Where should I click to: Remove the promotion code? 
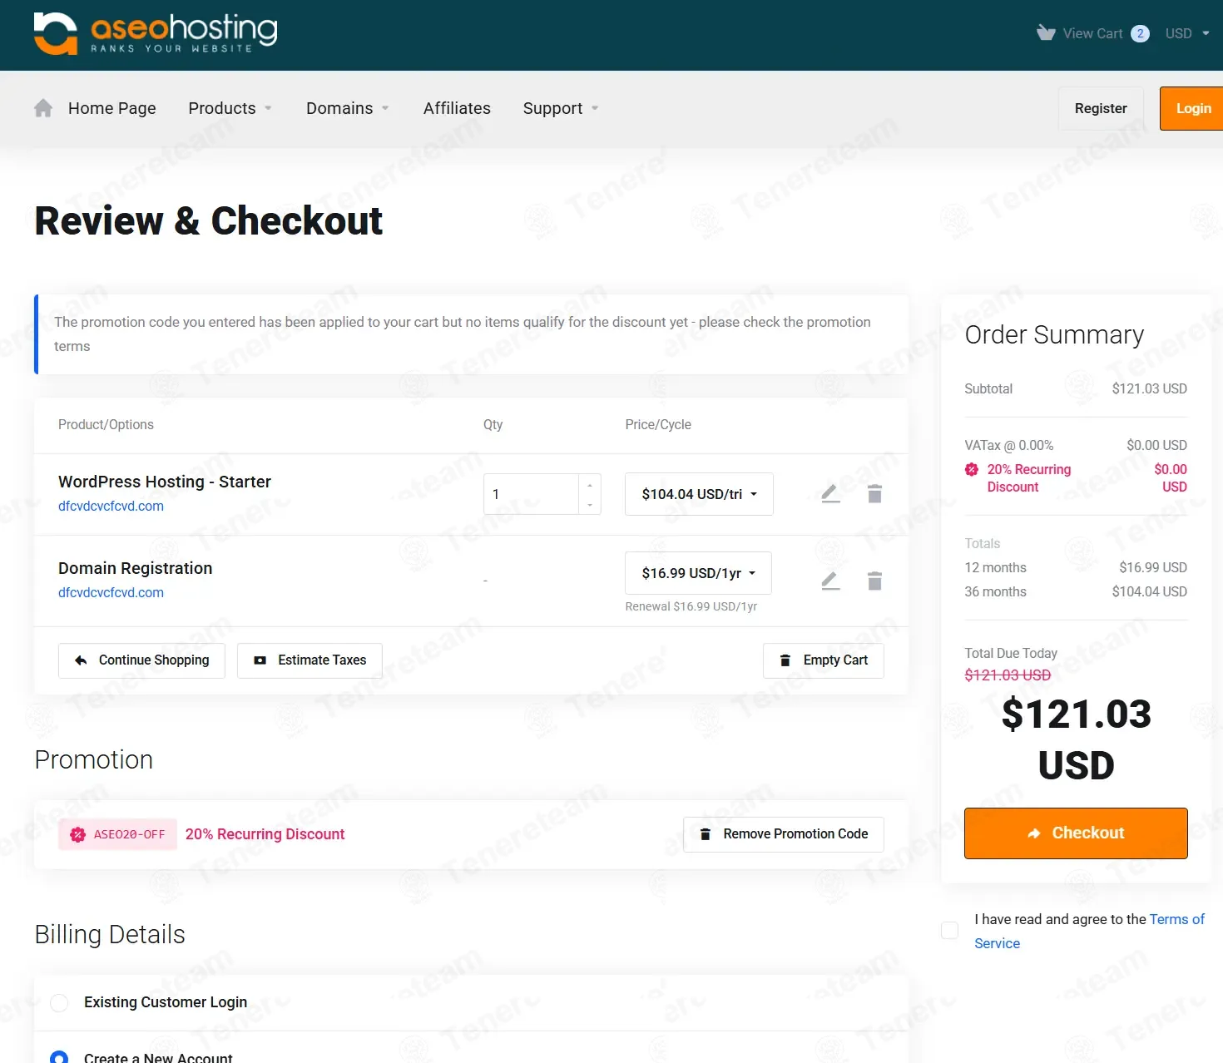click(784, 834)
